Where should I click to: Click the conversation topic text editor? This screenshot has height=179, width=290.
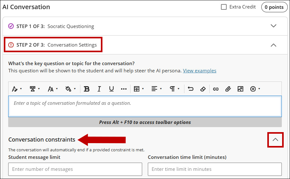point(145,106)
